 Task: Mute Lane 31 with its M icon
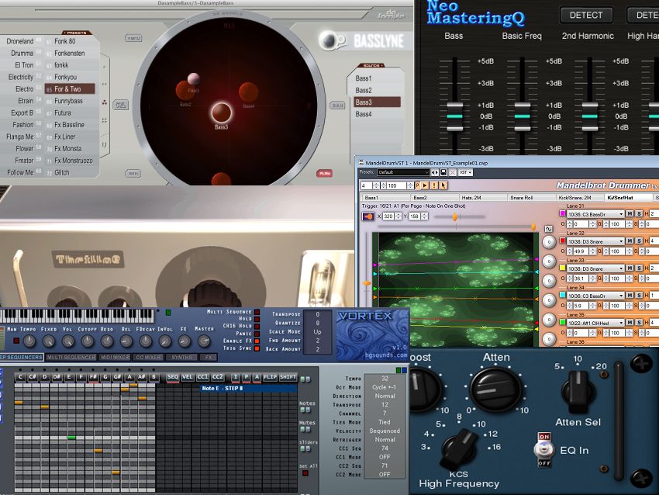[628, 213]
